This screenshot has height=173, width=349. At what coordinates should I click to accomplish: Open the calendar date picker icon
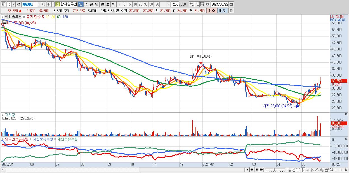coord(231,4)
